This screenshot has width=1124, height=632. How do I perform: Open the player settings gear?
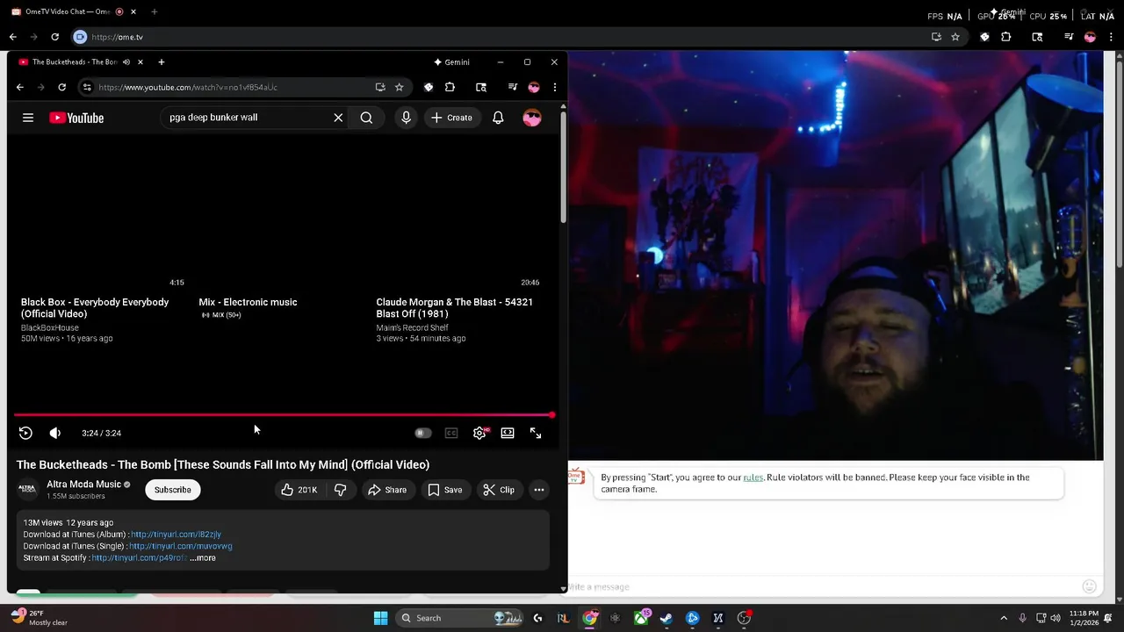click(x=479, y=433)
